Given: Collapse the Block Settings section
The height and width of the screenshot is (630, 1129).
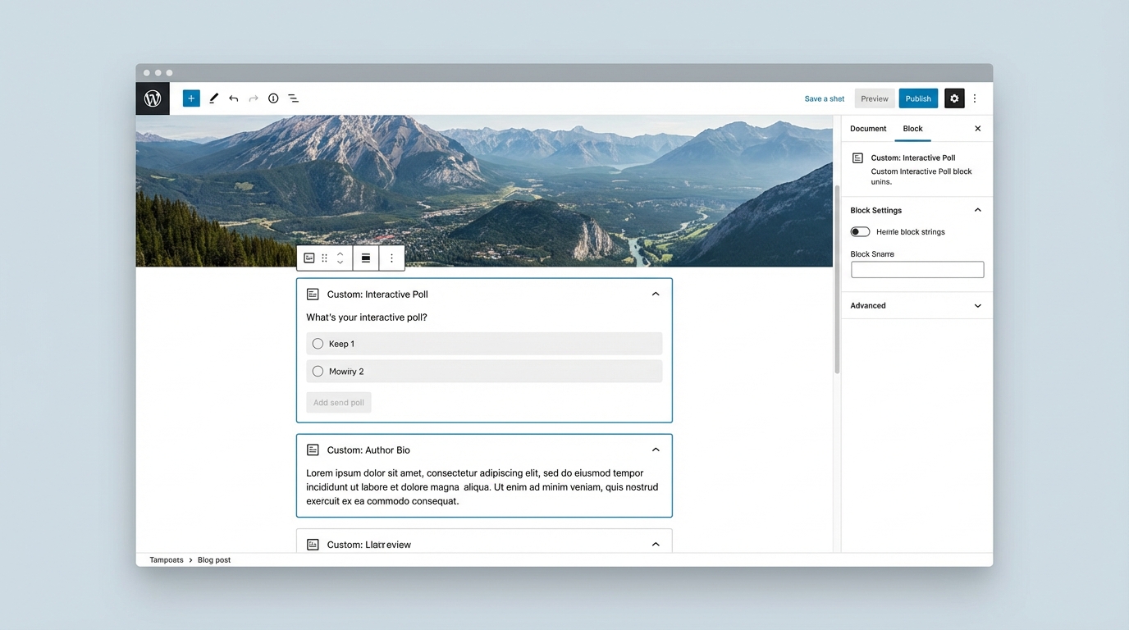Looking at the screenshot, I should 977,210.
